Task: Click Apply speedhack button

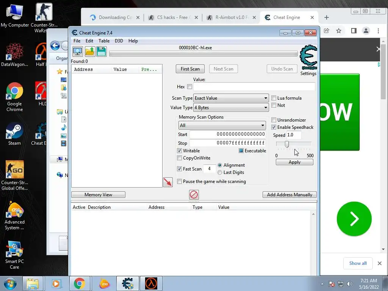Action: pyautogui.click(x=294, y=162)
